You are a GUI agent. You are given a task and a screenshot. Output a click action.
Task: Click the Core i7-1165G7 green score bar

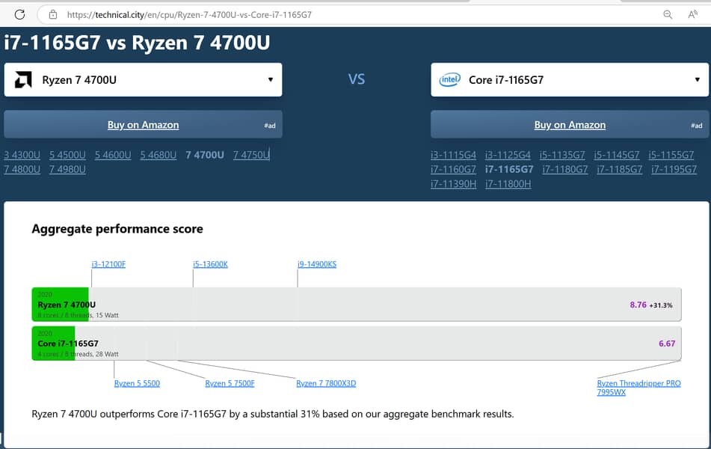click(x=53, y=343)
